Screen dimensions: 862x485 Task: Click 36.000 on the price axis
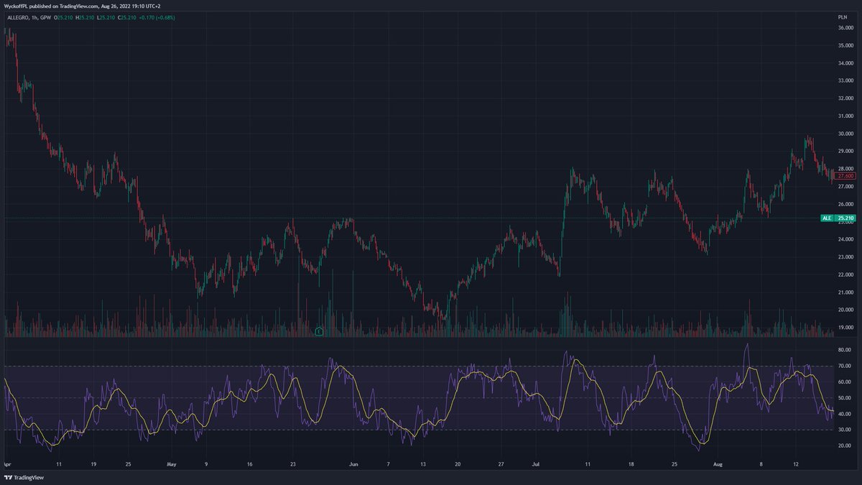click(x=845, y=28)
